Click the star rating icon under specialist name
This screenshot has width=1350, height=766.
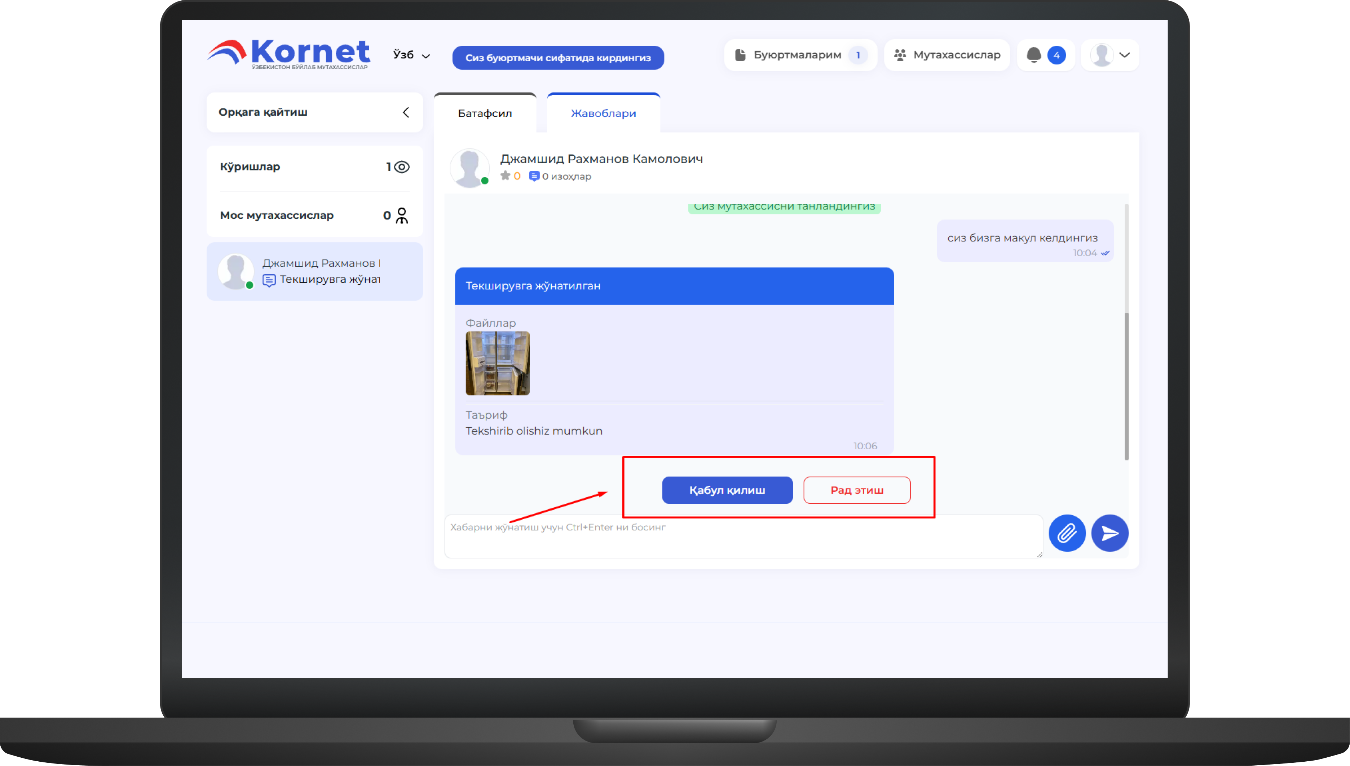[x=506, y=176]
